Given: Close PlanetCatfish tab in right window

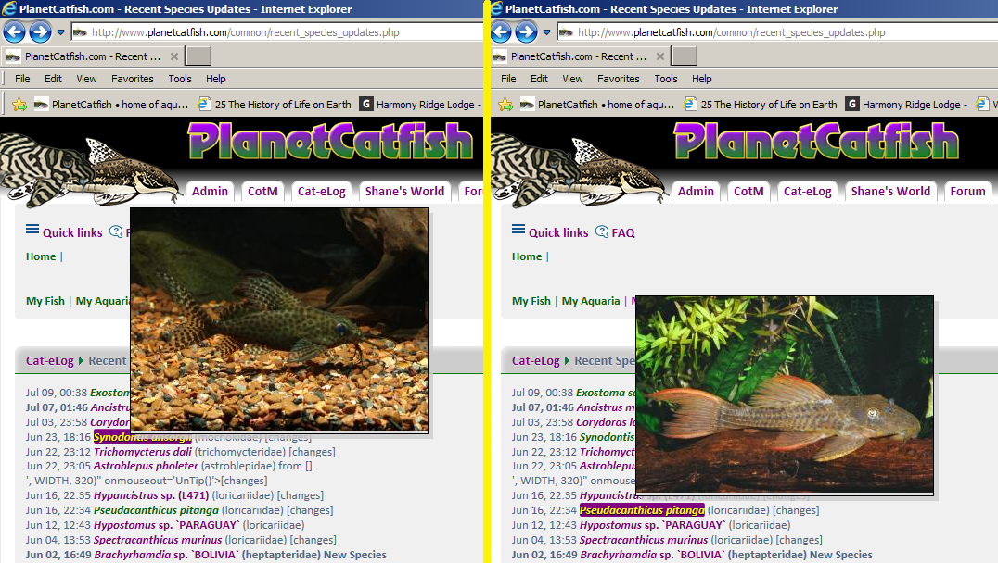Looking at the screenshot, I should [660, 56].
